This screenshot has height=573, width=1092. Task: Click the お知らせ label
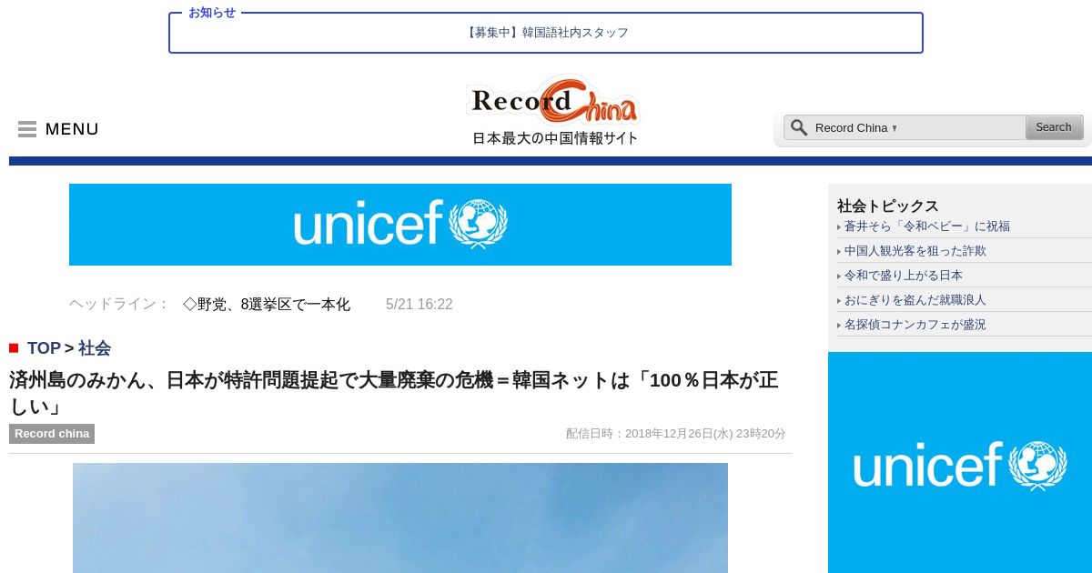pos(212,13)
